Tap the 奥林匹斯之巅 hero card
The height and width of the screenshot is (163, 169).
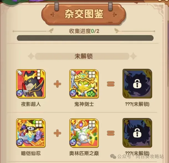click(84, 133)
